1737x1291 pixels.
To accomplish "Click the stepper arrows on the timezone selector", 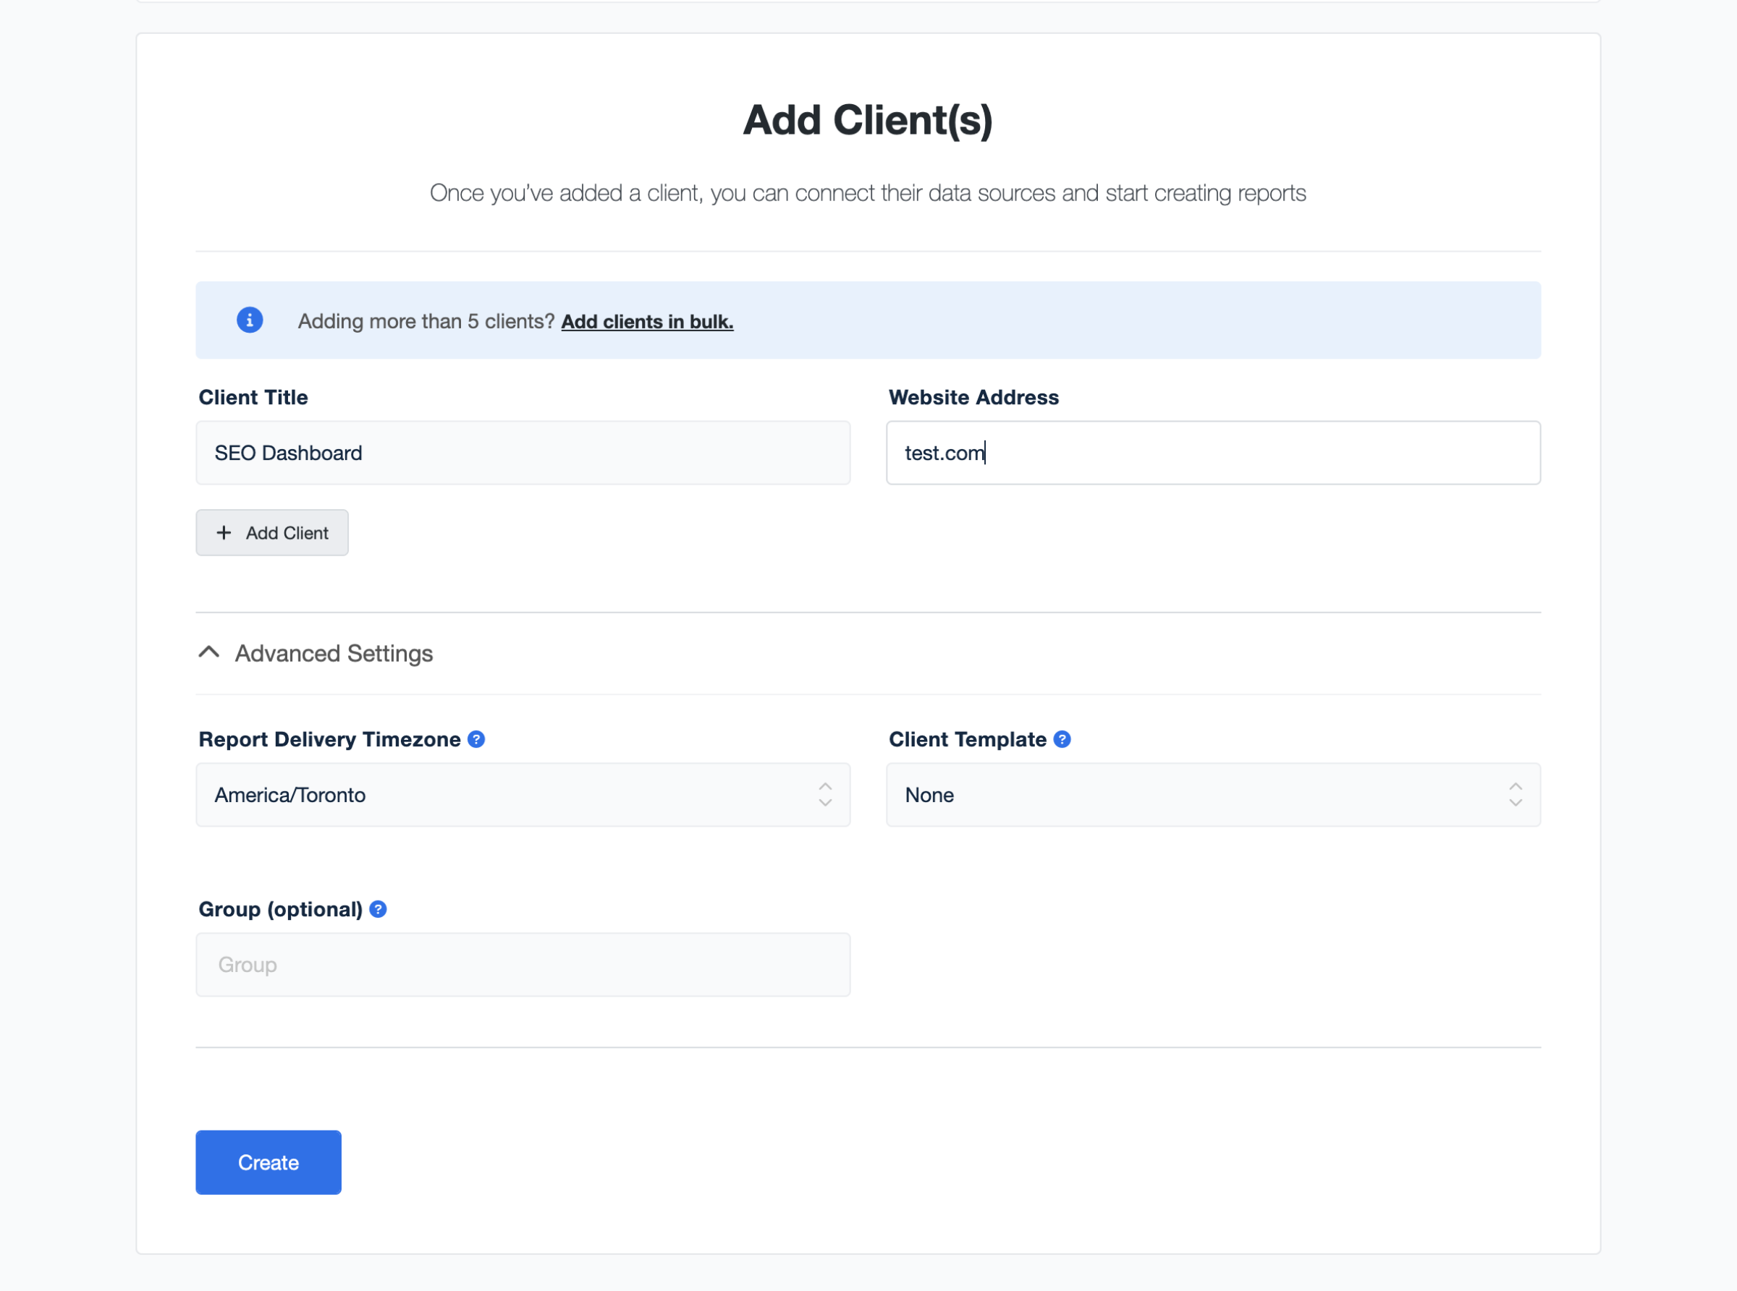I will (x=825, y=795).
